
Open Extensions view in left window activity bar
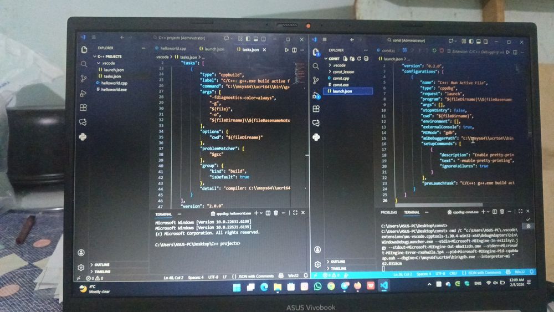[84, 108]
